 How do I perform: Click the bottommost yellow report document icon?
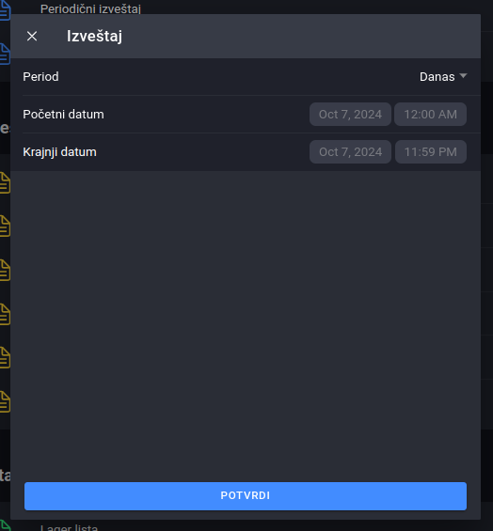(x=5, y=401)
